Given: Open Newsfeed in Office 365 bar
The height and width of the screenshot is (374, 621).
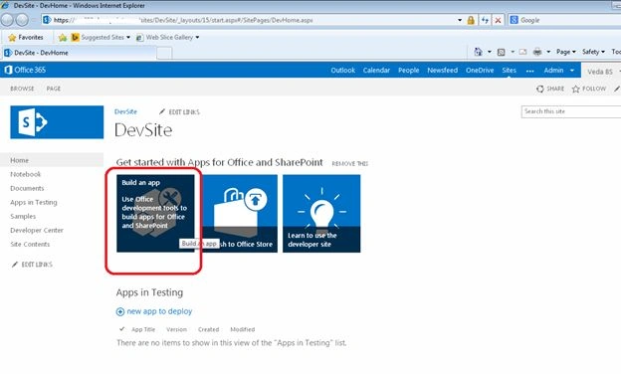Looking at the screenshot, I should tap(443, 70).
